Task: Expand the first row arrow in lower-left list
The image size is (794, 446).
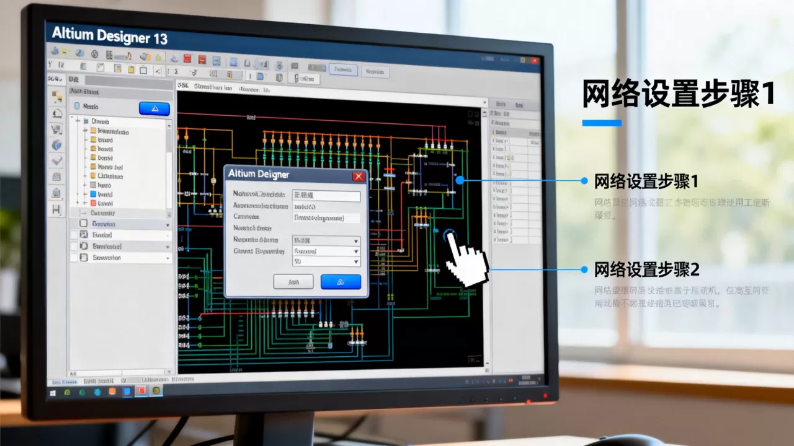Action: click(167, 224)
